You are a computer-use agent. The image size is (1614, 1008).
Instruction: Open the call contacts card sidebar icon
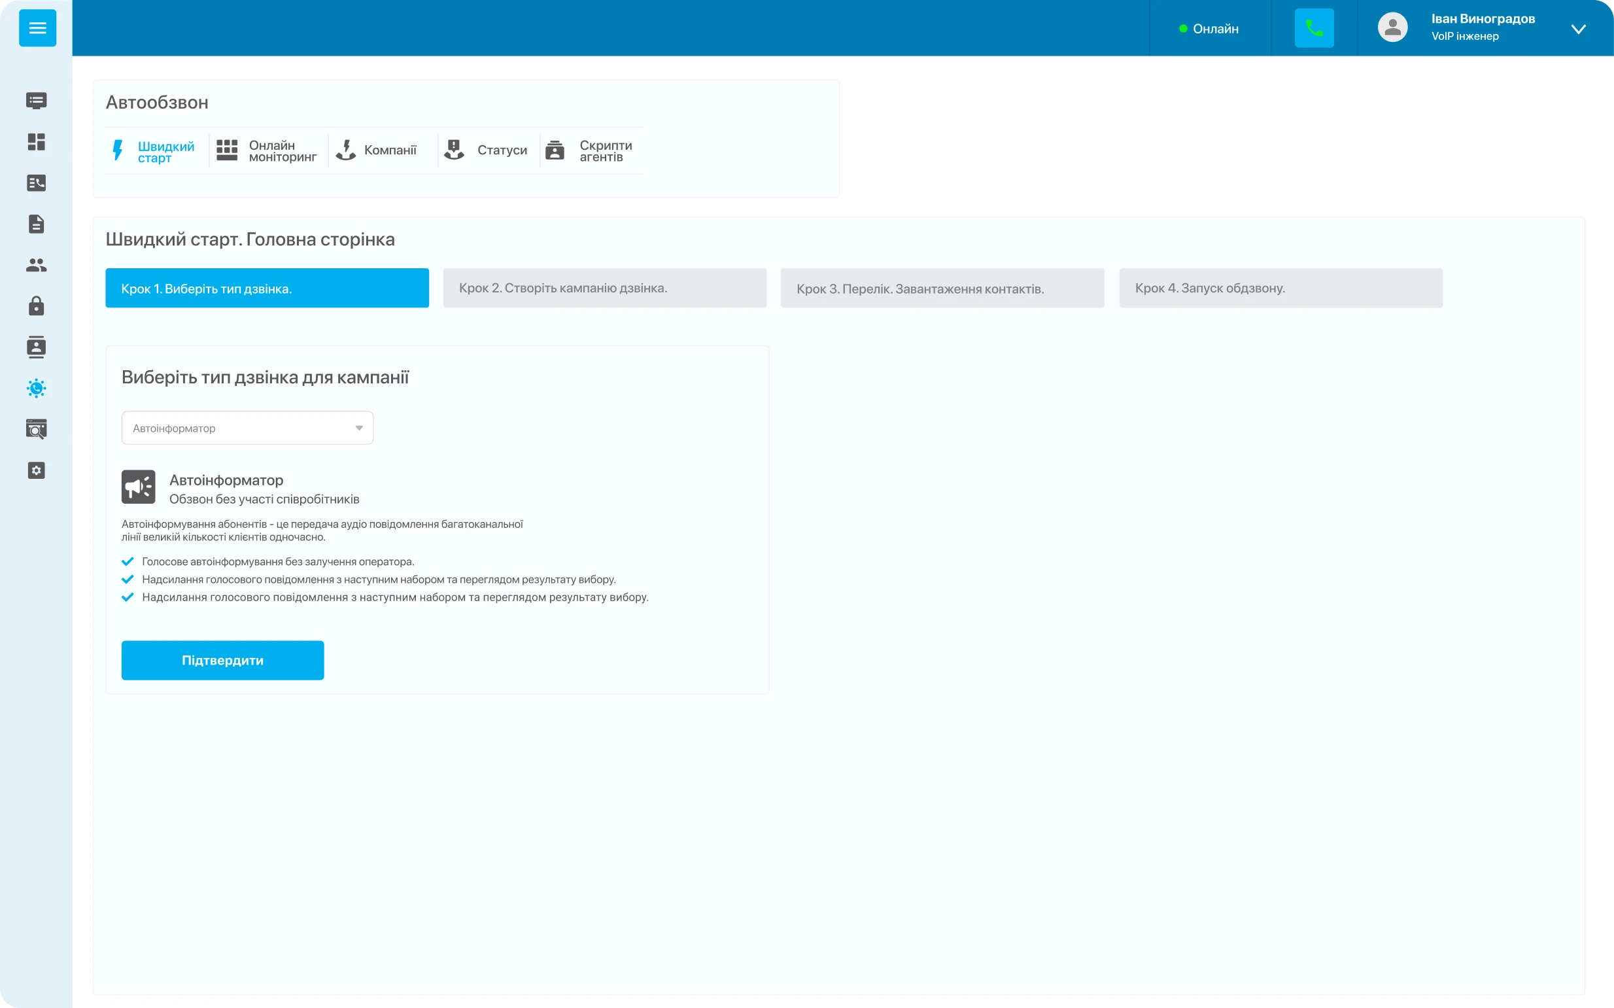click(37, 182)
